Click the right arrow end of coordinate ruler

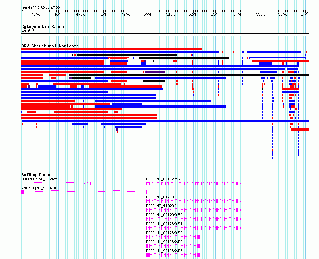[308, 11]
